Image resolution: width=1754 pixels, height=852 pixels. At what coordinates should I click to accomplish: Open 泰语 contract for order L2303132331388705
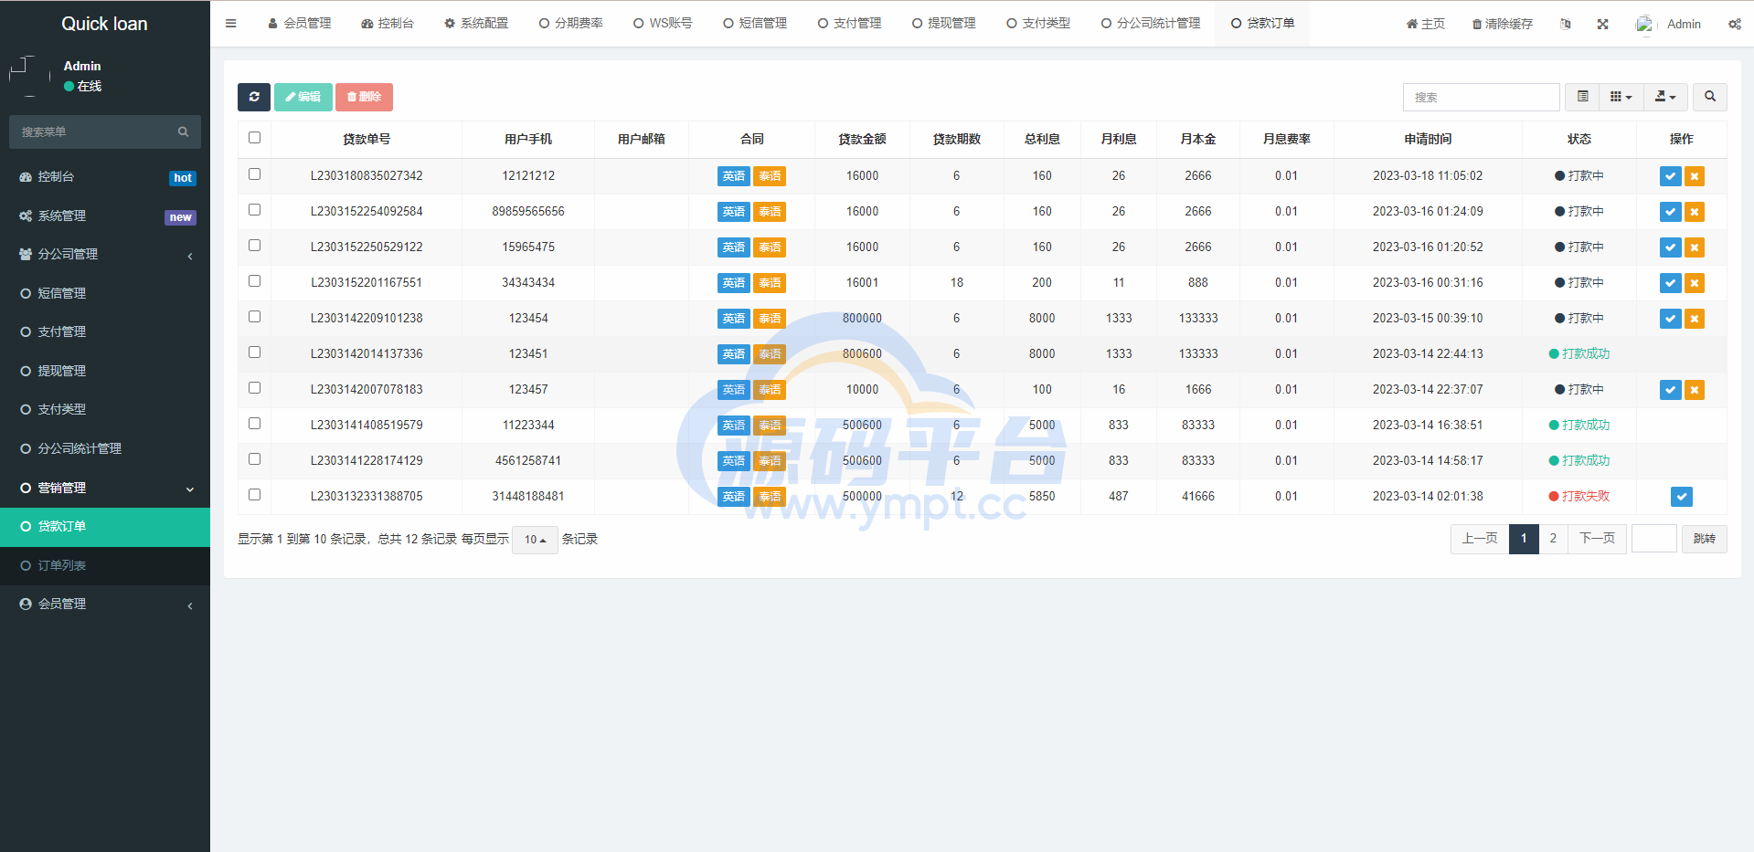pos(770,497)
